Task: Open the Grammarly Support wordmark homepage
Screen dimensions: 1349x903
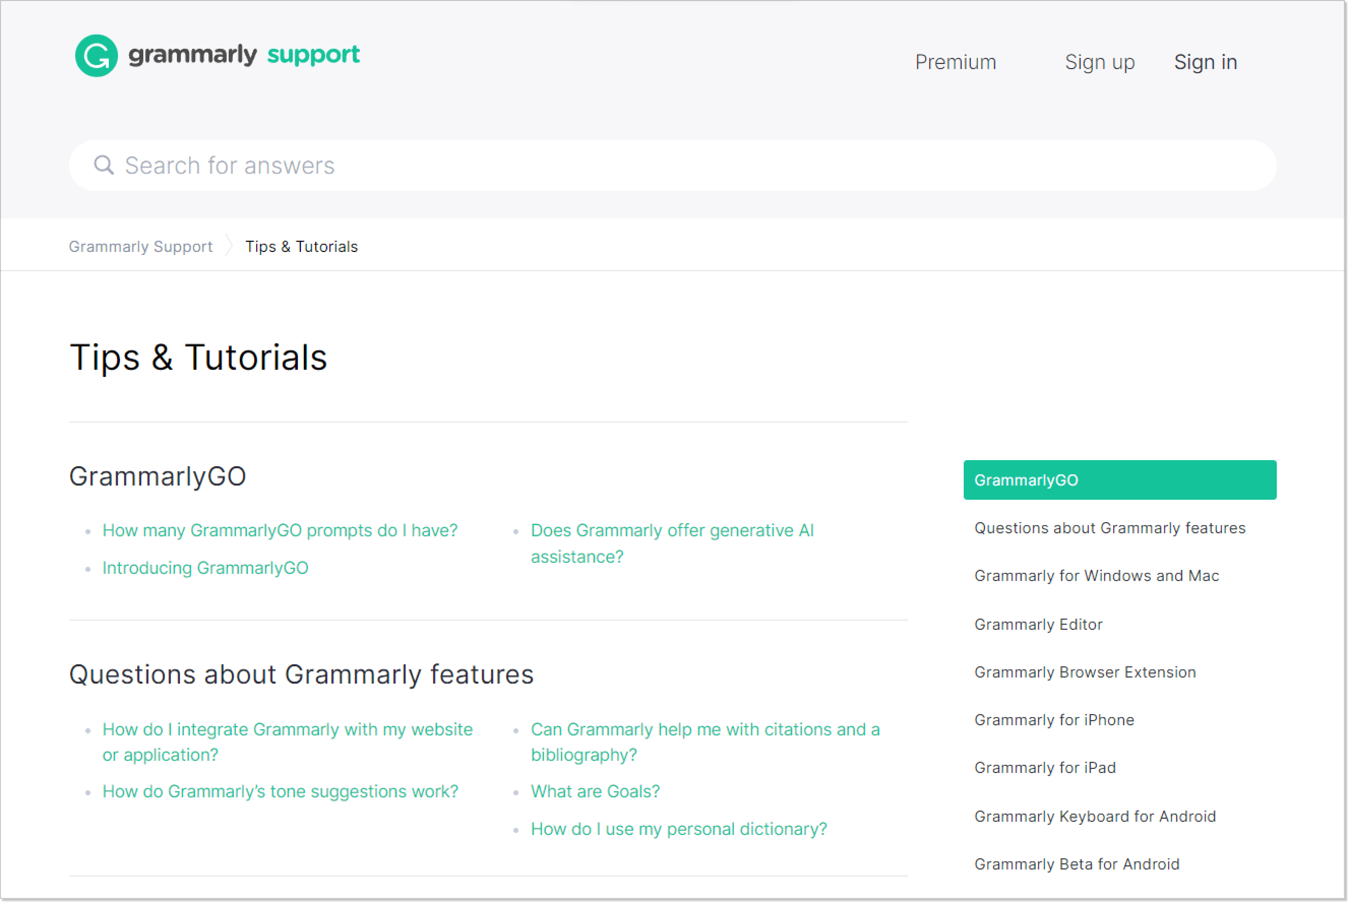Action: tap(244, 55)
